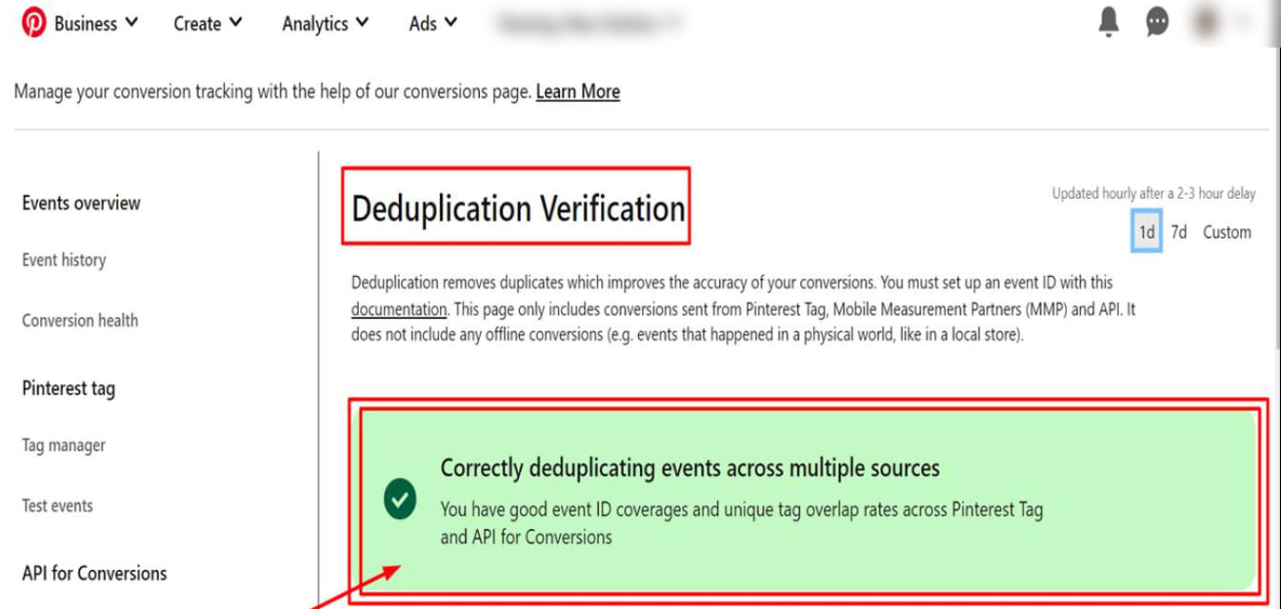
Task: Open the Analytics dropdown
Action: point(325,24)
